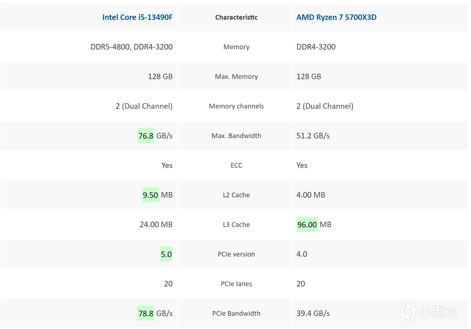Click AMD's DDR4-3200 memory cell
The height and width of the screenshot is (329, 471).
tap(316, 47)
